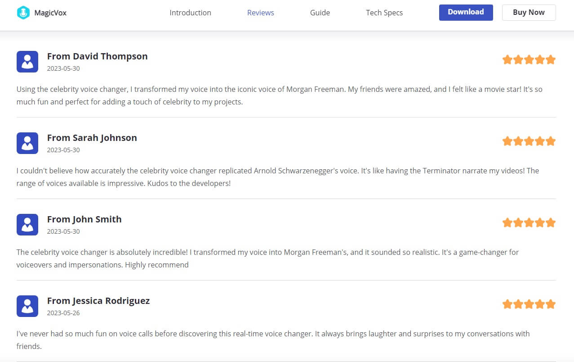The height and width of the screenshot is (362, 574).
Task: Click David Thompson's avatar icon
Action: coord(27,62)
